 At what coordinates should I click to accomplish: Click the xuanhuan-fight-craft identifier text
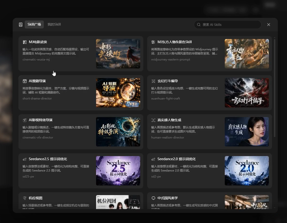(x=165, y=99)
